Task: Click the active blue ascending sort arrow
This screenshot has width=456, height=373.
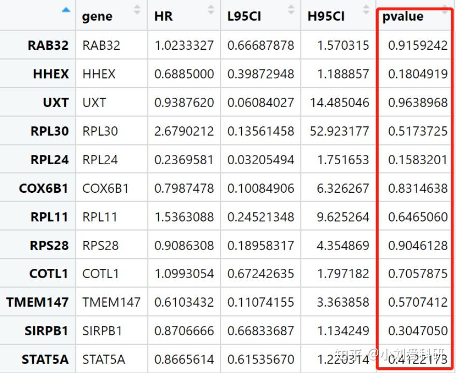Action: coord(66,9)
